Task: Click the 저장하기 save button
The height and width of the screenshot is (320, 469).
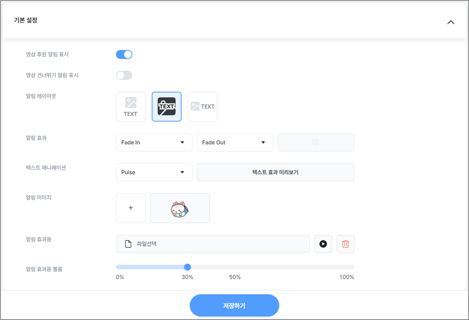Action: coord(234,306)
